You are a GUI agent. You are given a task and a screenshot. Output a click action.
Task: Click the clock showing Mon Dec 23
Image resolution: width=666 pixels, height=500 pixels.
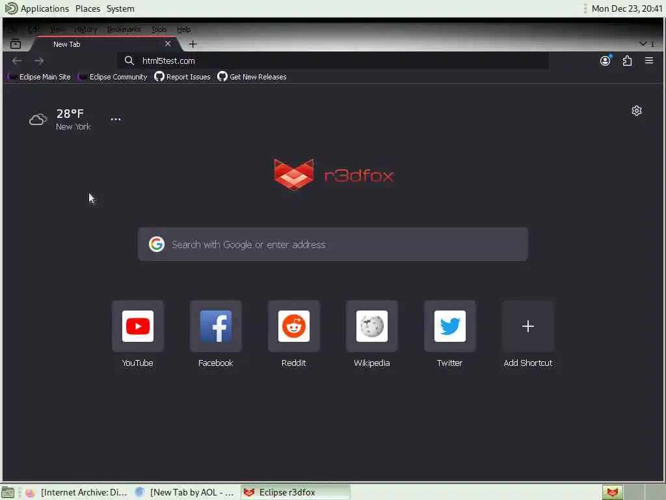(626, 8)
